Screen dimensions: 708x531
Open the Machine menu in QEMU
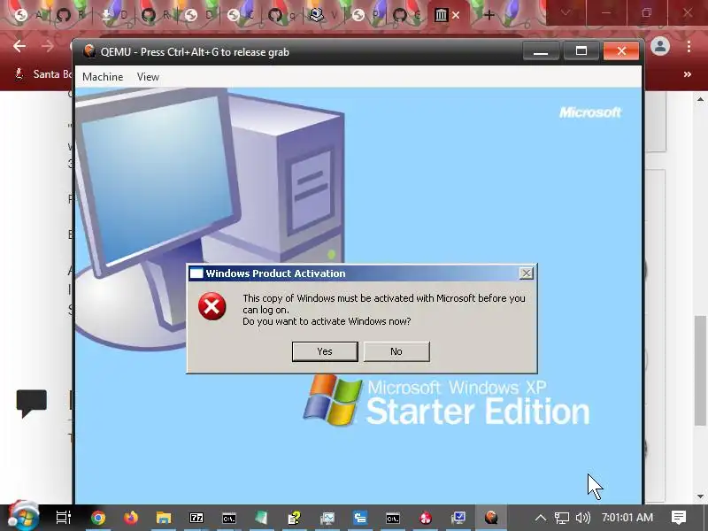103,77
